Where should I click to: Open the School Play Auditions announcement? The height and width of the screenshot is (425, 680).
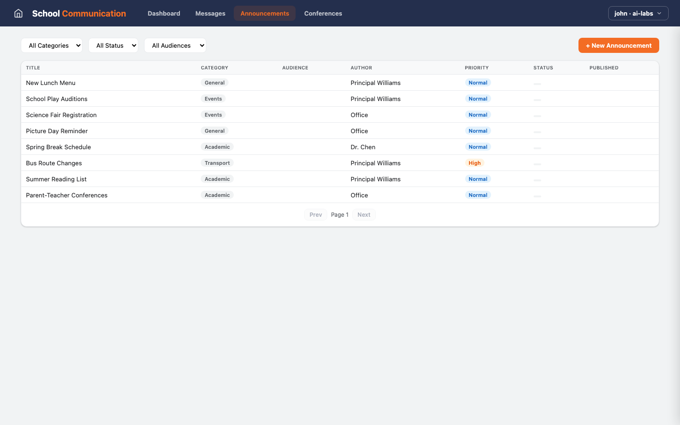57,99
